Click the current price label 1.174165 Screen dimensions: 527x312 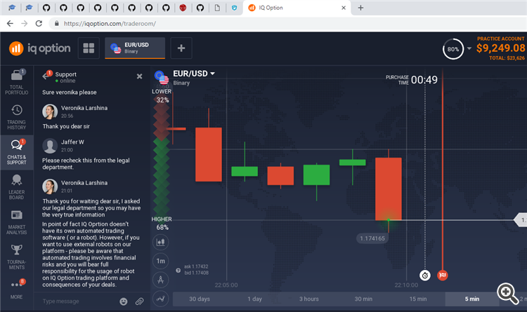[x=372, y=238]
